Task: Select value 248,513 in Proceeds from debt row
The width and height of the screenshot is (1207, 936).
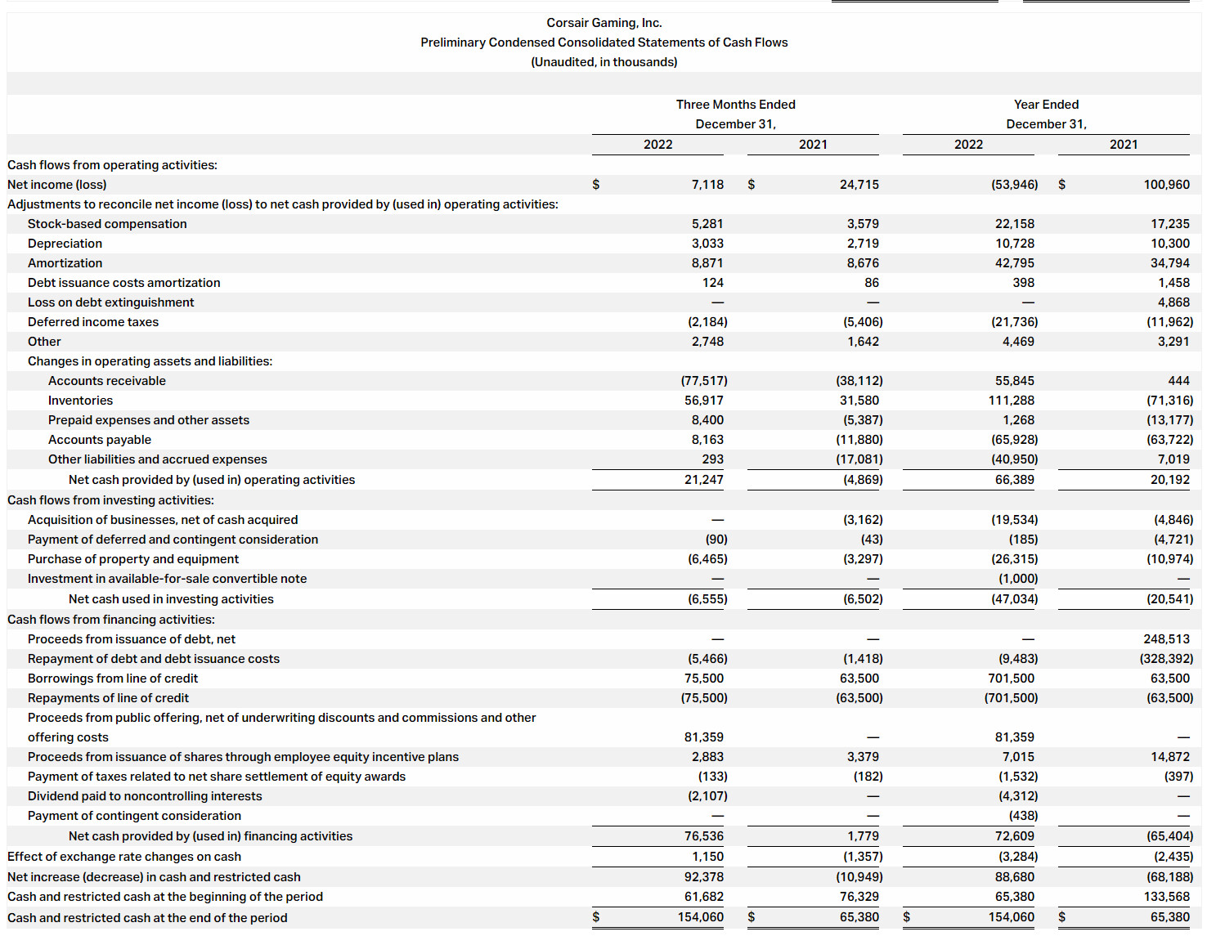Action: (x=1167, y=639)
